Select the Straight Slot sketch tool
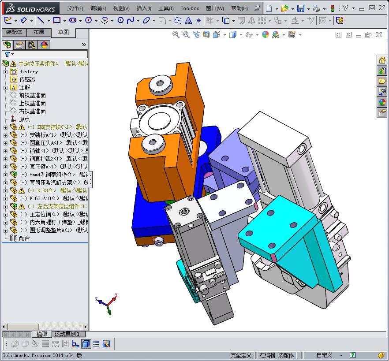The image size is (389, 361). (x=73, y=20)
